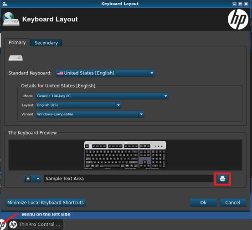Click the Cancel button
This screenshot has width=252, height=230.
click(233, 202)
